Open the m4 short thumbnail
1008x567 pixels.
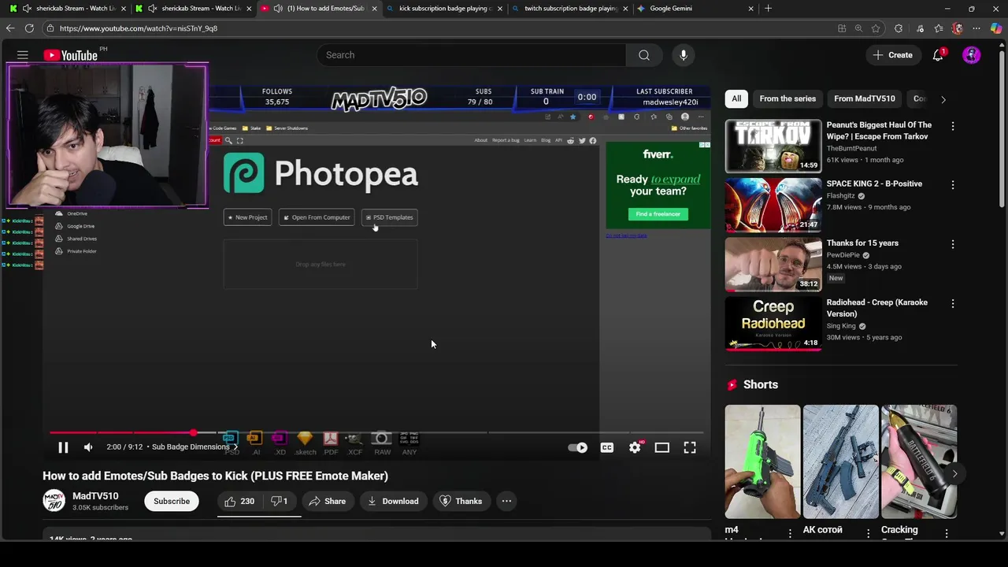762,461
